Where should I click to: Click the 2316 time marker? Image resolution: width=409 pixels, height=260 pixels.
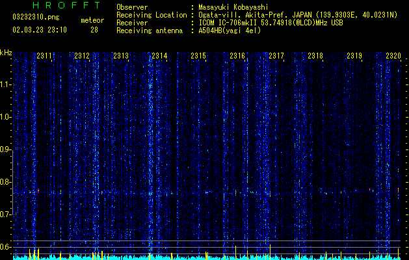click(x=237, y=56)
